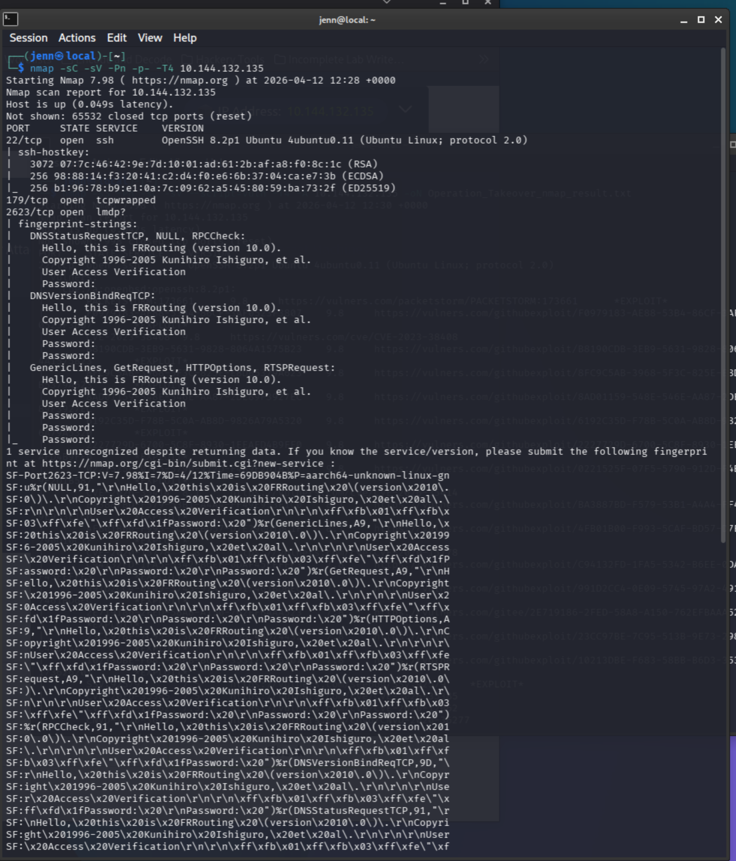Viewport: 736px width, 861px height.
Task: Open the Session menu
Action: 28,38
